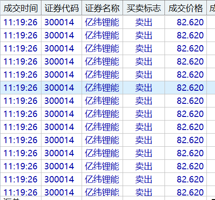Sort by 证券代码 column header
This screenshot has width=215, height=200.
[x=62, y=8]
